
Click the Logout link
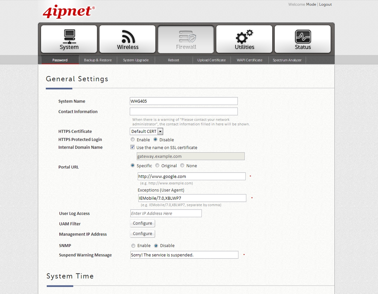(325, 4)
